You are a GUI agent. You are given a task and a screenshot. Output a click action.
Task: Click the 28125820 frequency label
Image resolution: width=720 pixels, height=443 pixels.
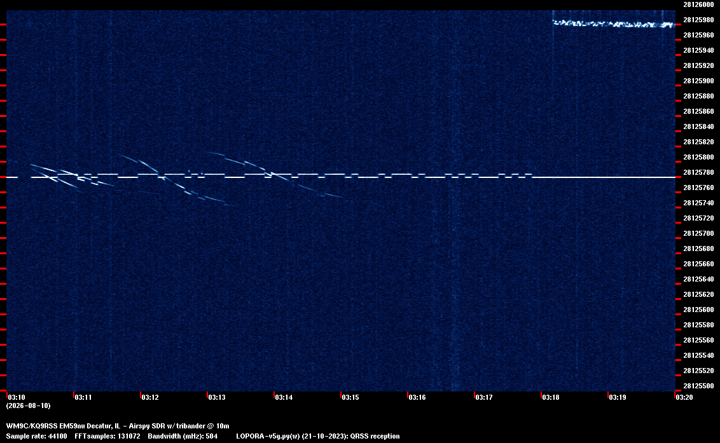(x=698, y=142)
